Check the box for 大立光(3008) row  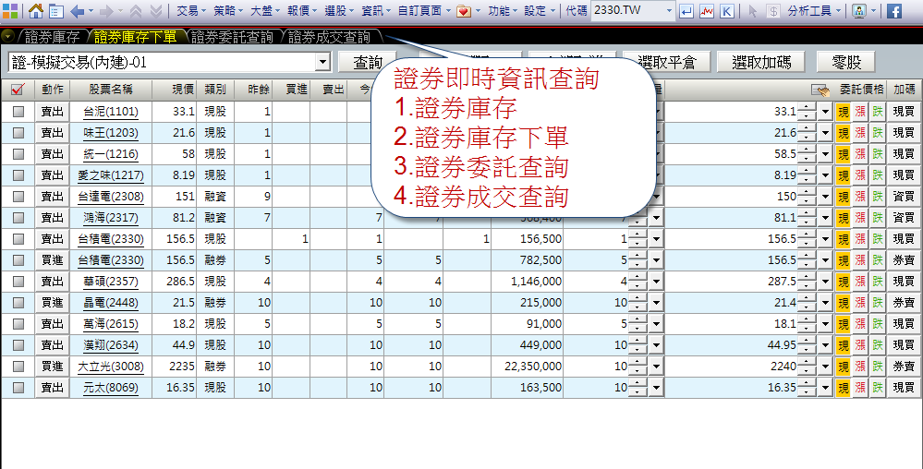coord(18,366)
